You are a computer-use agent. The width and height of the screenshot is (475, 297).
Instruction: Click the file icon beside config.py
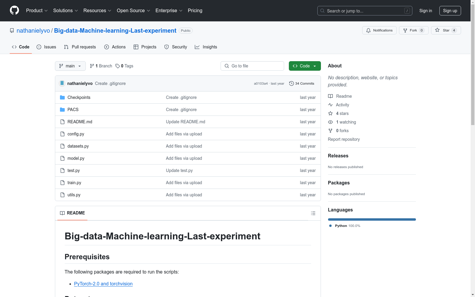click(62, 134)
